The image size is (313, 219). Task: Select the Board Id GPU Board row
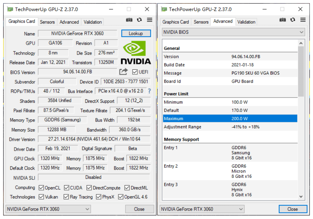230,81
